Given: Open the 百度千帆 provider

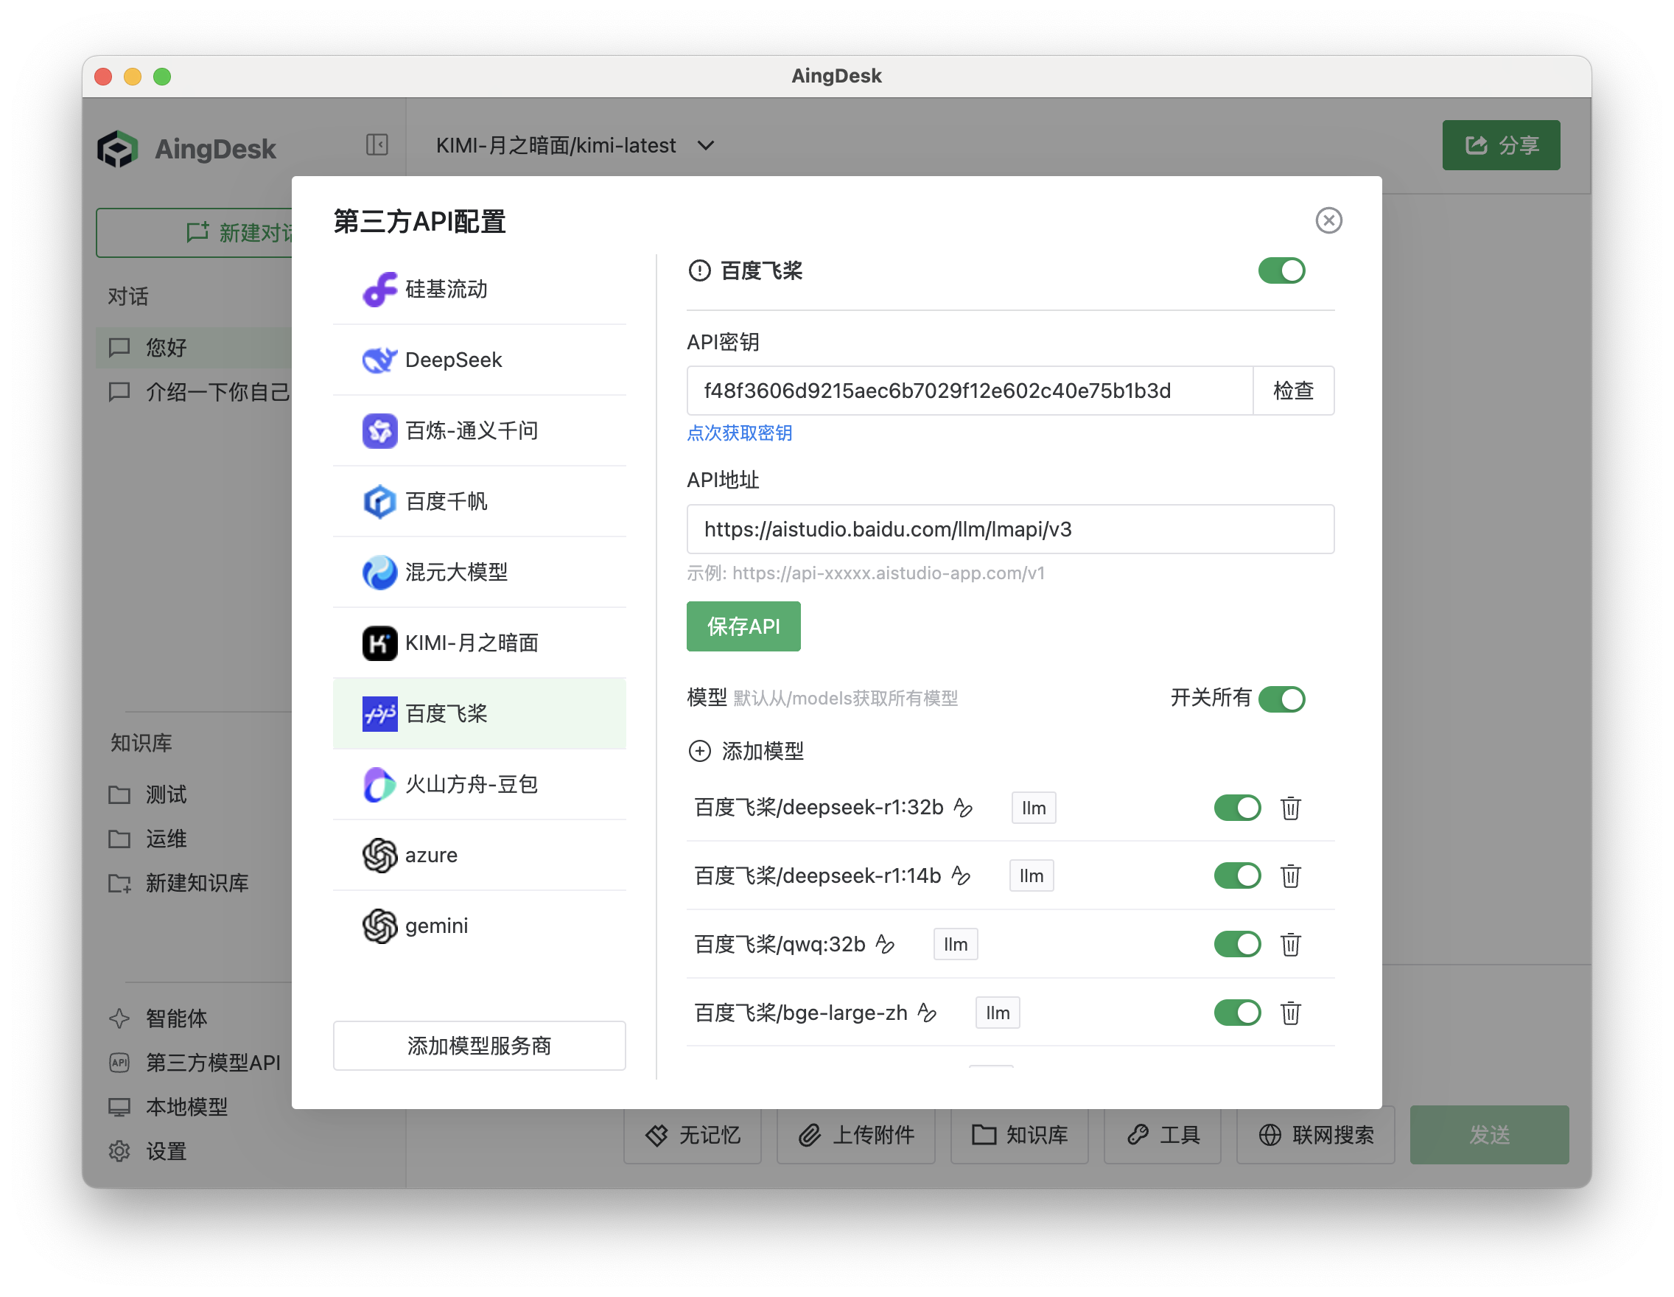Looking at the screenshot, I should (x=446, y=501).
